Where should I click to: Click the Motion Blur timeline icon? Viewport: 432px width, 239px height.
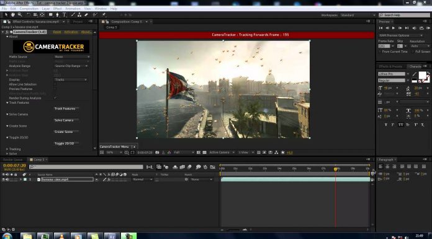tap(189, 167)
